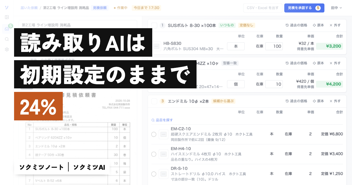Click the total ¥3,200
352x185 pixels.
coord(329,46)
